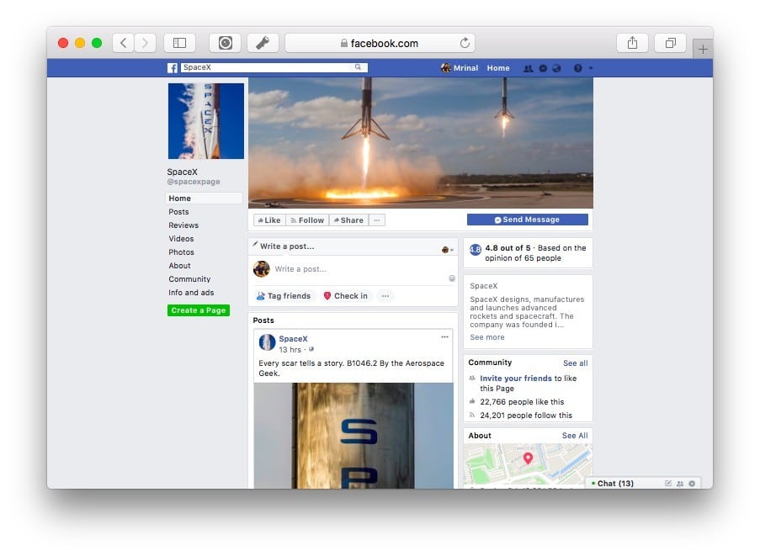760x556 pixels.
Task: Click Send Message on the SpaceX page
Action: (527, 219)
